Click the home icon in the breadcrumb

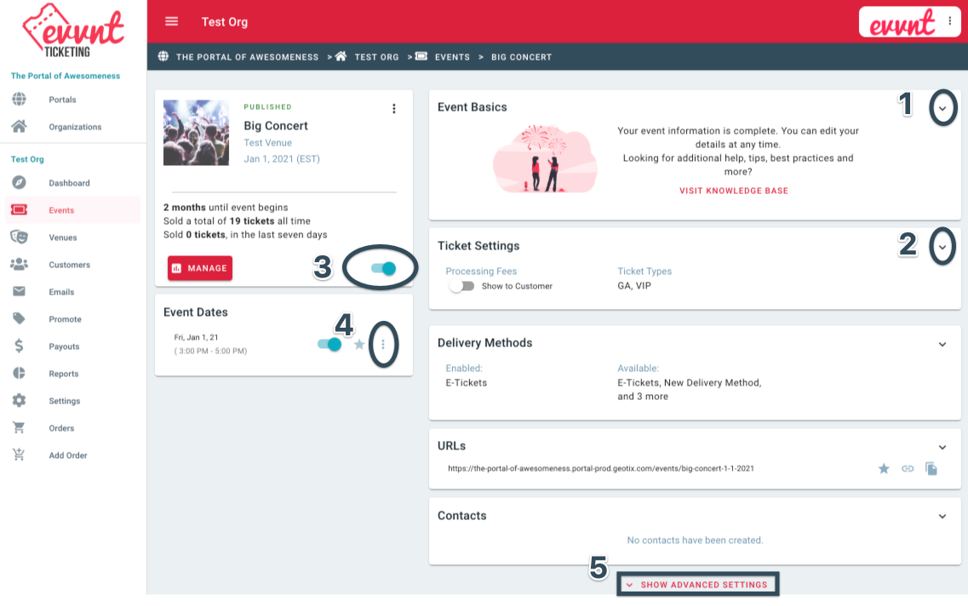coord(341,56)
